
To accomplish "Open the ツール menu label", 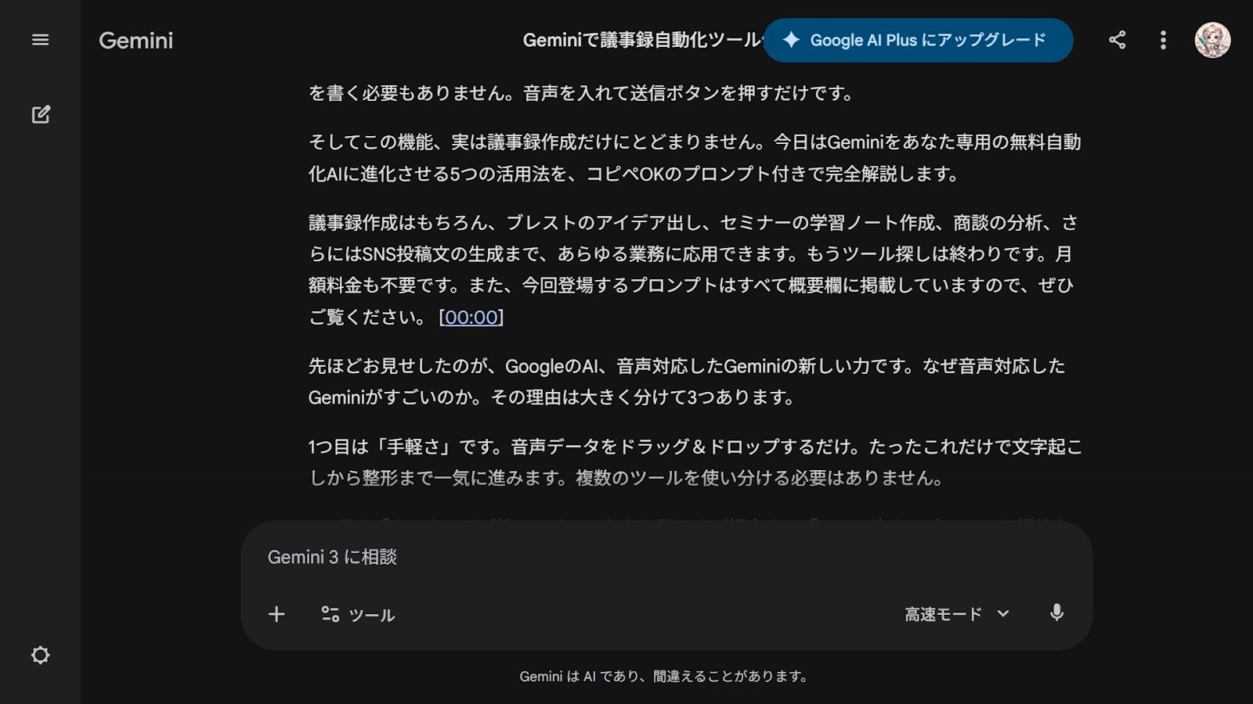I will click(372, 615).
